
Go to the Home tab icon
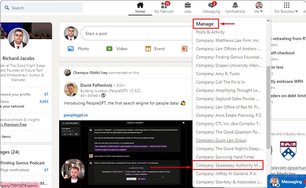(140, 5)
